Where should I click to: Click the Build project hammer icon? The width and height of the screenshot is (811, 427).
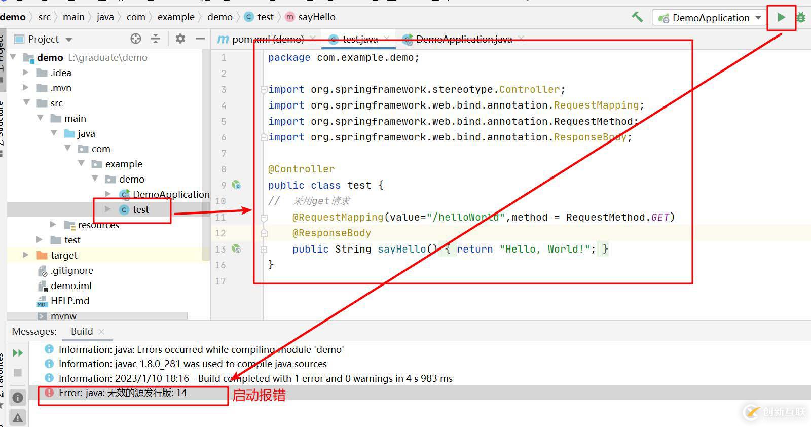pyautogui.click(x=637, y=17)
